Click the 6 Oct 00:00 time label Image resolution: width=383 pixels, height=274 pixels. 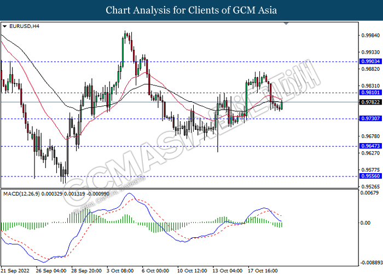(155, 271)
